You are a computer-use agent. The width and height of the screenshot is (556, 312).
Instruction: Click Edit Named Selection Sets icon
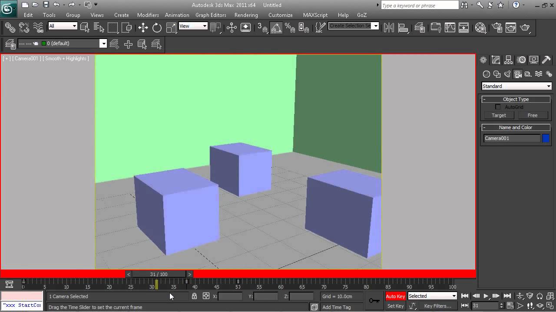320,28
